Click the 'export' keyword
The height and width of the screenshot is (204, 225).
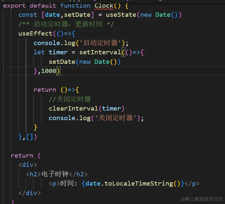tap(14, 6)
